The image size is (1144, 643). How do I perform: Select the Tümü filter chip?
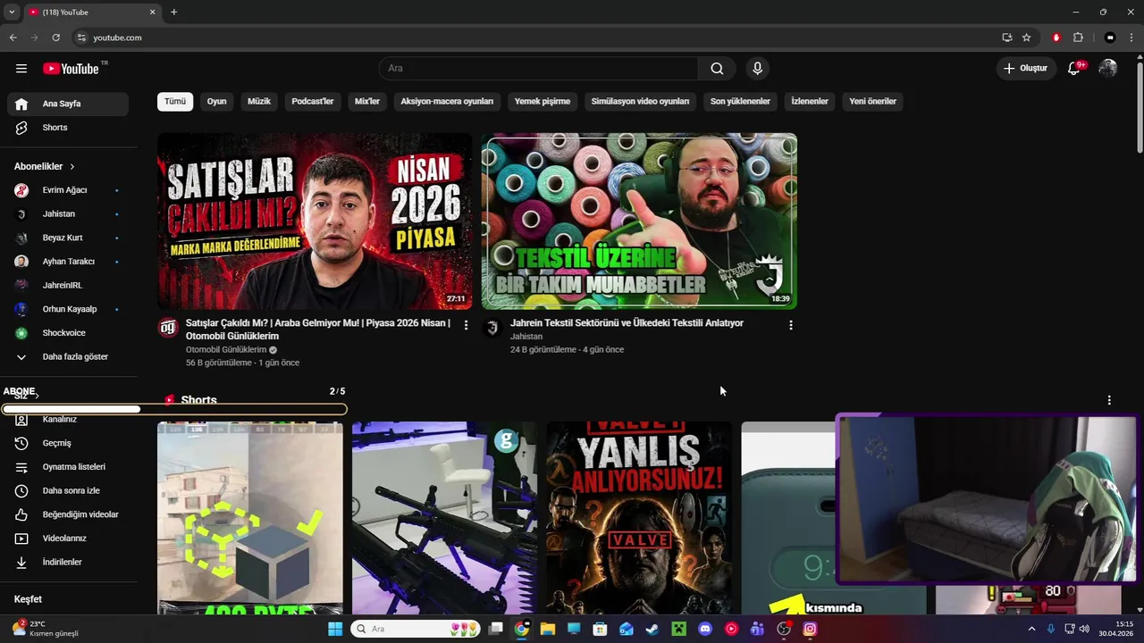point(175,102)
